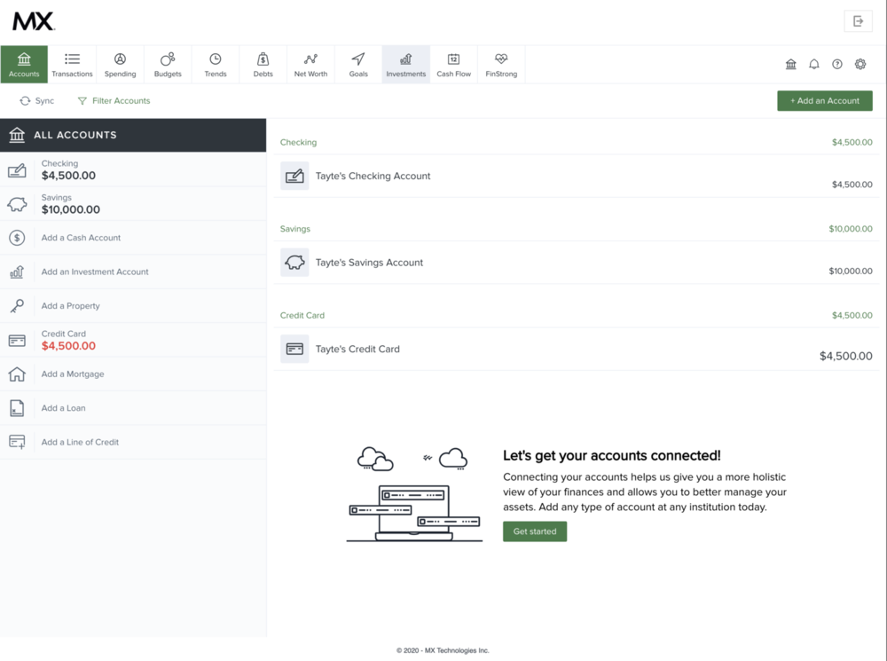
Task: Click the loan document icon
Action: tap(17, 408)
